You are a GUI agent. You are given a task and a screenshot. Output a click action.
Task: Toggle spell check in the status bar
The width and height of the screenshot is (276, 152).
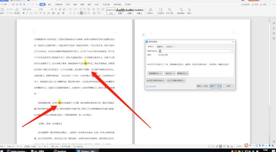pos(65,147)
